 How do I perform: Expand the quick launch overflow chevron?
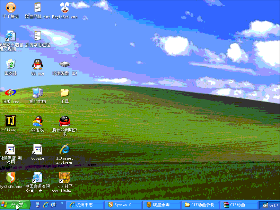pyautogui.click(x=62, y=203)
